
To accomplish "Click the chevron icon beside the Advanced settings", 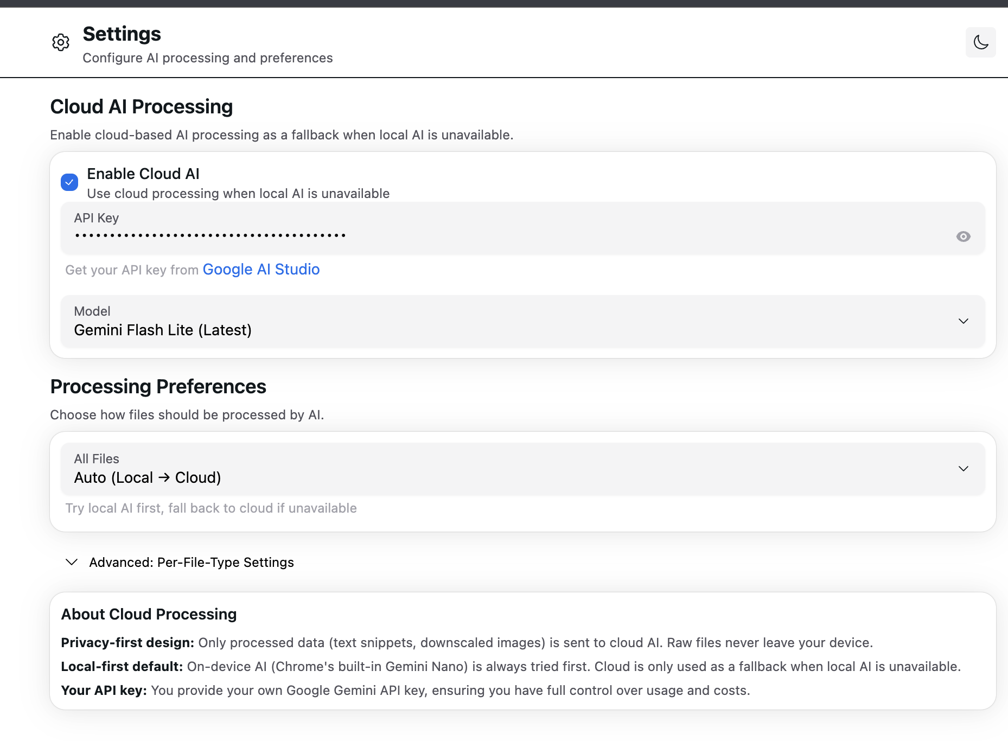I will click(72, 562).
